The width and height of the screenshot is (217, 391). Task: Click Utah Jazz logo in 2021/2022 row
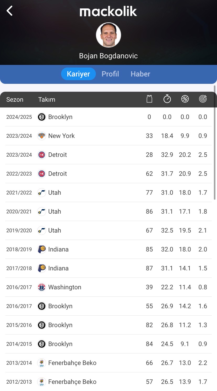(42, 193)
